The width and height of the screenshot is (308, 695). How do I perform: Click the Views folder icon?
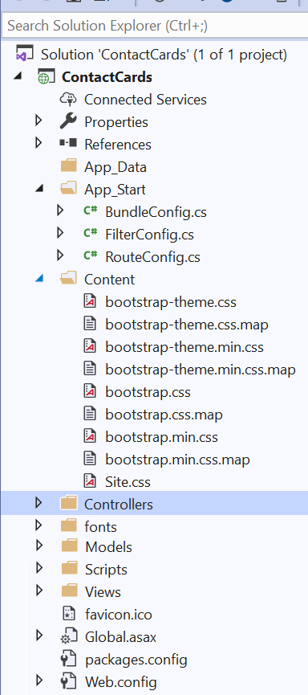(69, 591)
